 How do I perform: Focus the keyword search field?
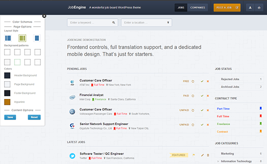[x=93, y=23]
